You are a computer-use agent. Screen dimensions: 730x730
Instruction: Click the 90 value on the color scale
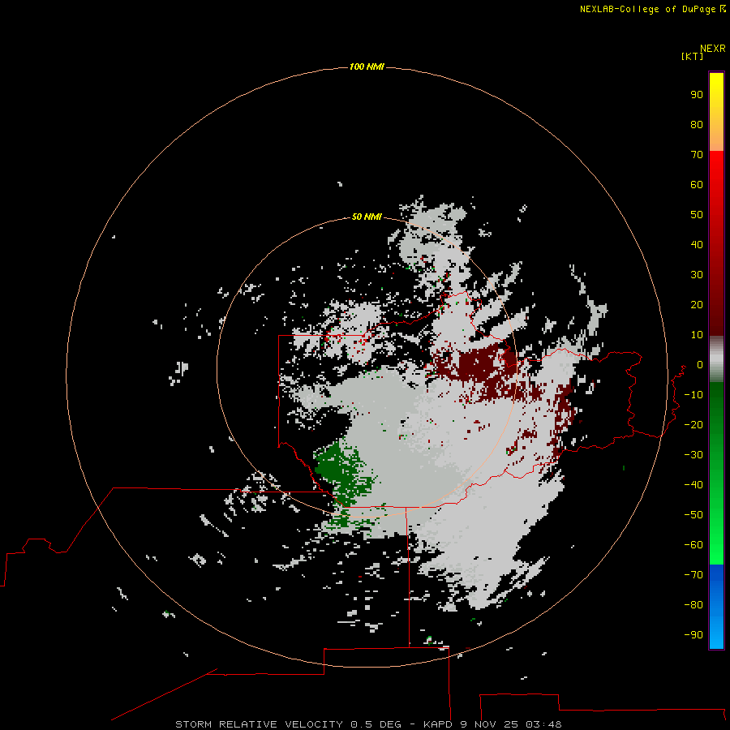click(x=697, y=95)
